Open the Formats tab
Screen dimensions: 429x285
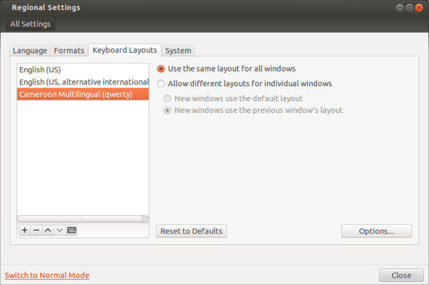pos(69,50)
